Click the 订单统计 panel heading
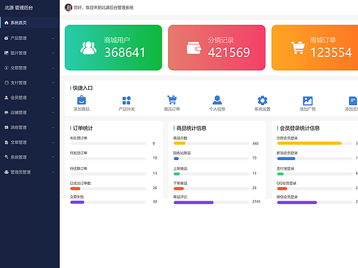This screenshot has width=358, height=268. tap(83, 128)
